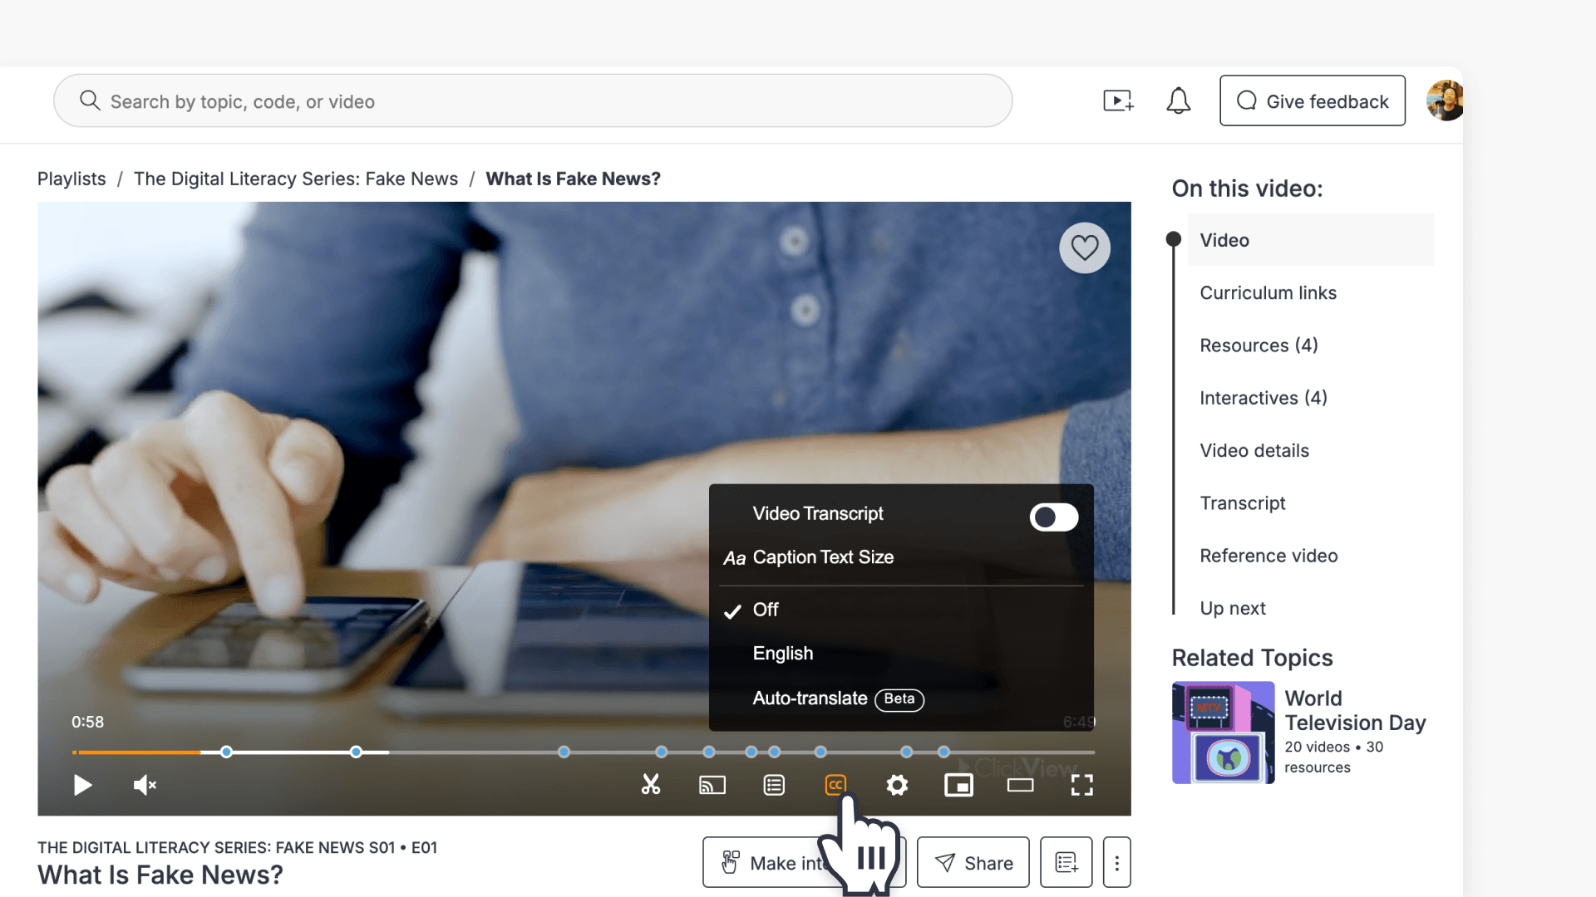Open the scissors clip tool
1596x897 pixels.
pyautogui.click(x=651, y=785)
